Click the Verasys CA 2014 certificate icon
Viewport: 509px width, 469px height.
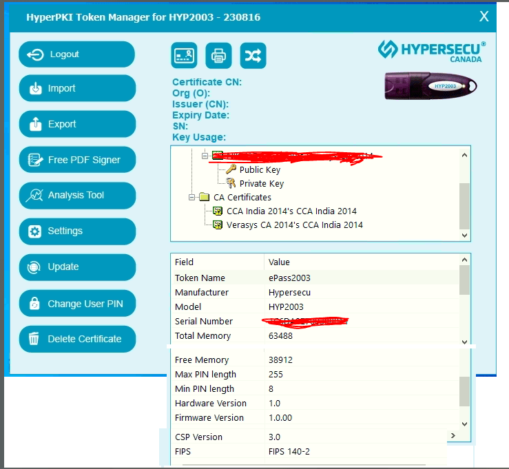coord(218,225)
